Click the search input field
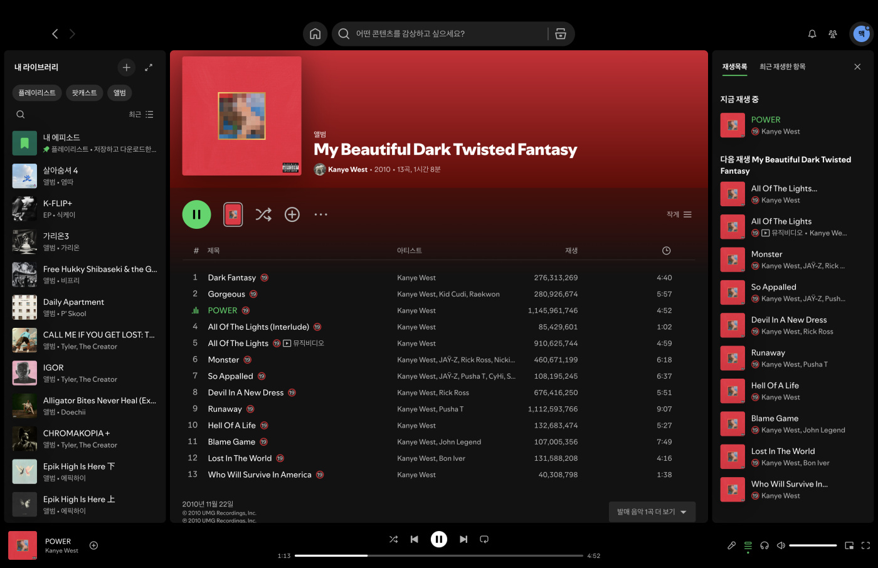The image size is (878, 568). [445, 34]
